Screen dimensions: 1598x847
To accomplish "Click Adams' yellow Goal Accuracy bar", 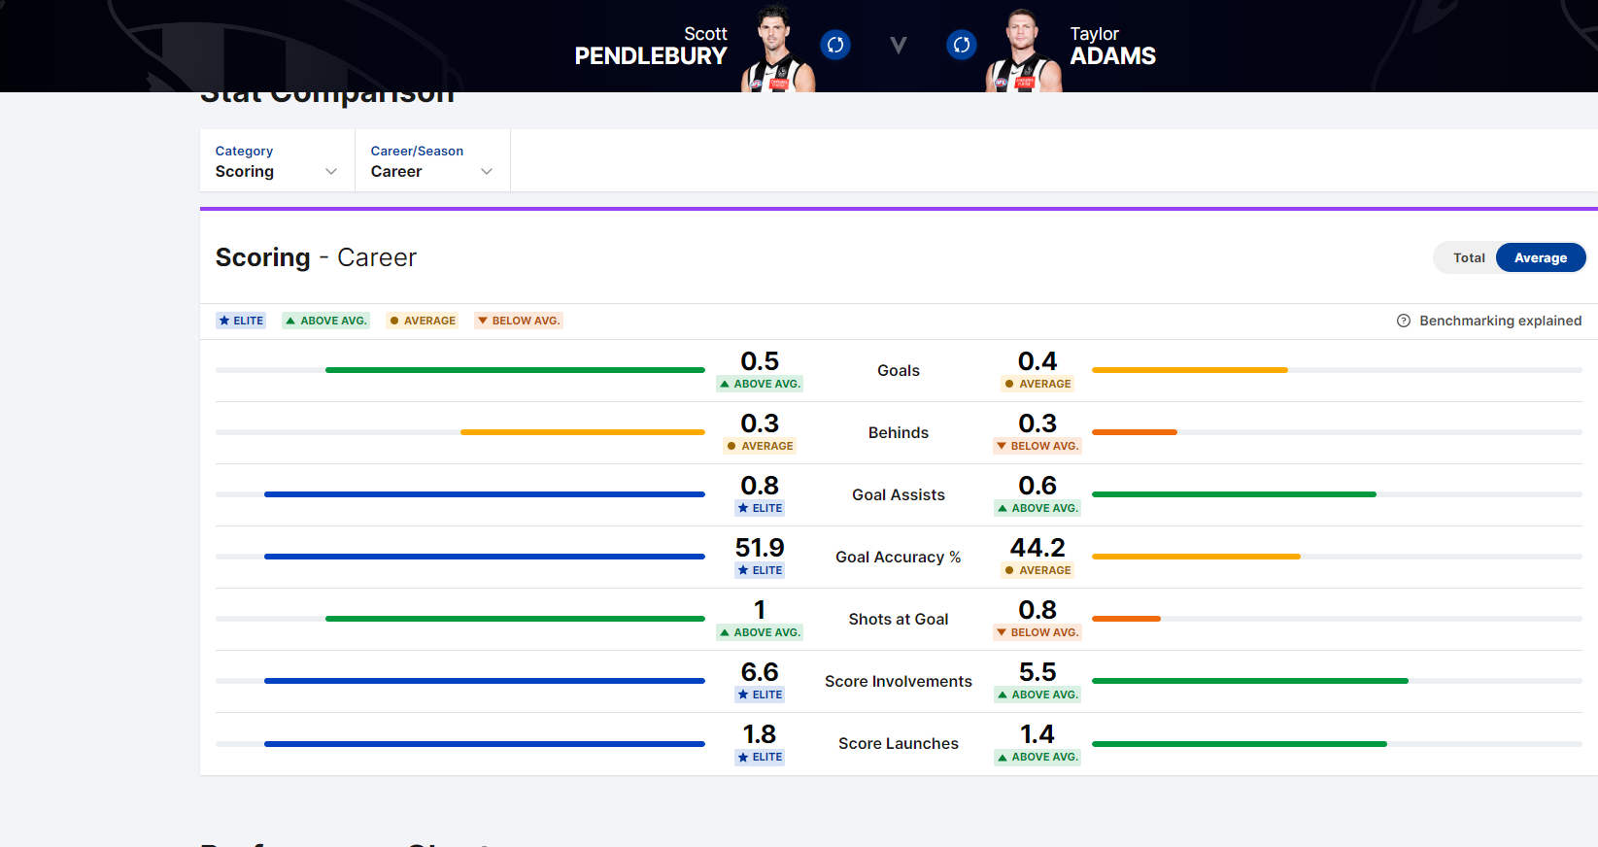I will [1196, 557].
